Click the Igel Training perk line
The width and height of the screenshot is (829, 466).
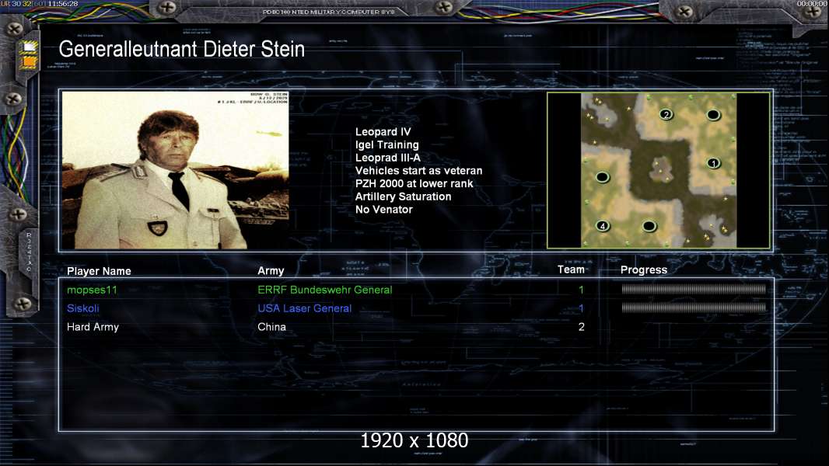[x=387, y=144]
